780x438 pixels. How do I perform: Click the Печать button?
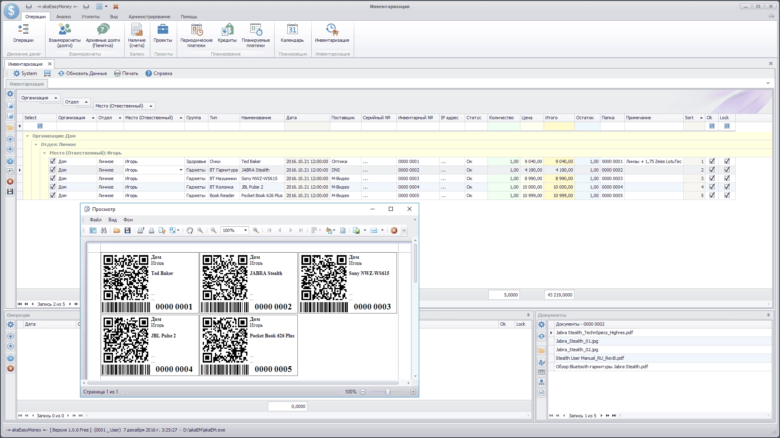click(x=126, y=73)
